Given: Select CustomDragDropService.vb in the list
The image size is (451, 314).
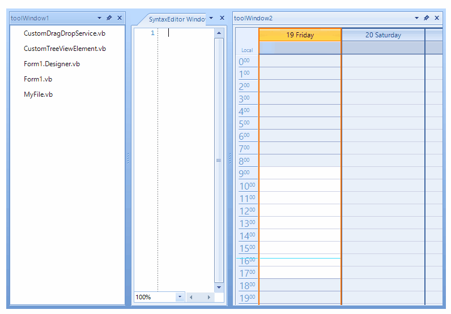Looking at the screenshot, I should tap(65, 33).
